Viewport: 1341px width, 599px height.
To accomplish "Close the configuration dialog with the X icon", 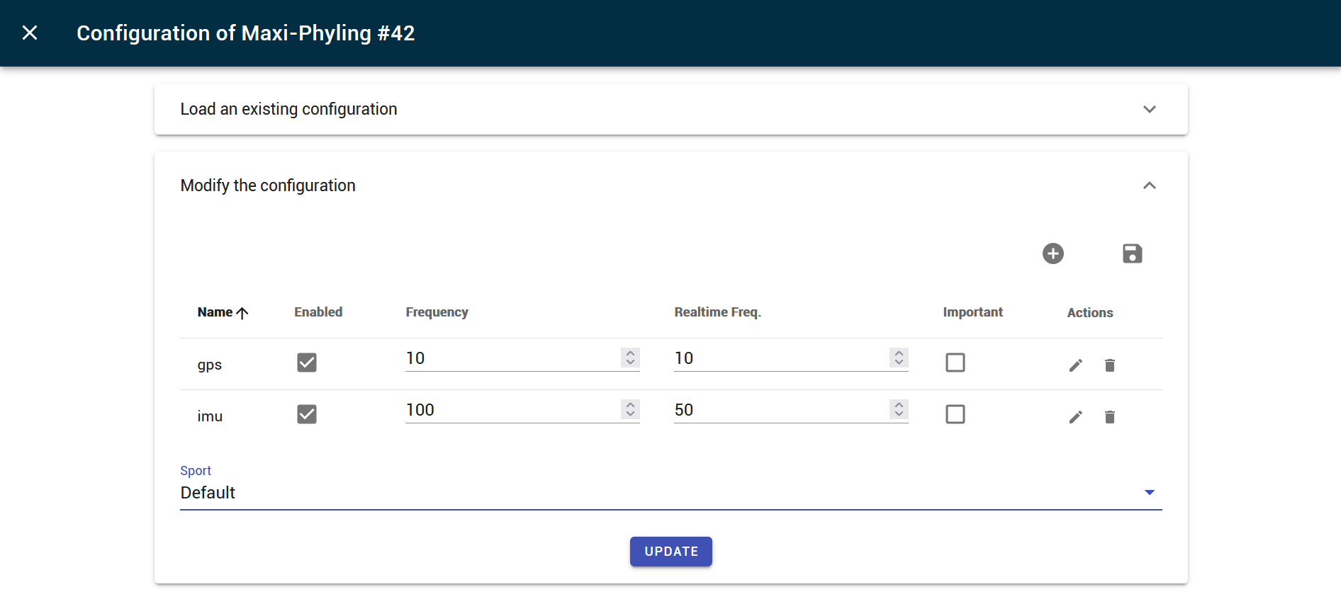I will (30, 33).
